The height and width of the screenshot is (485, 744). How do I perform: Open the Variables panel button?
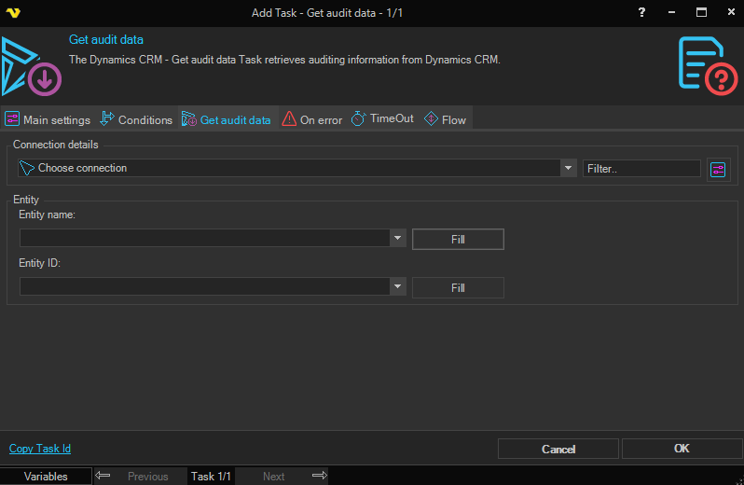pos(46,476)
